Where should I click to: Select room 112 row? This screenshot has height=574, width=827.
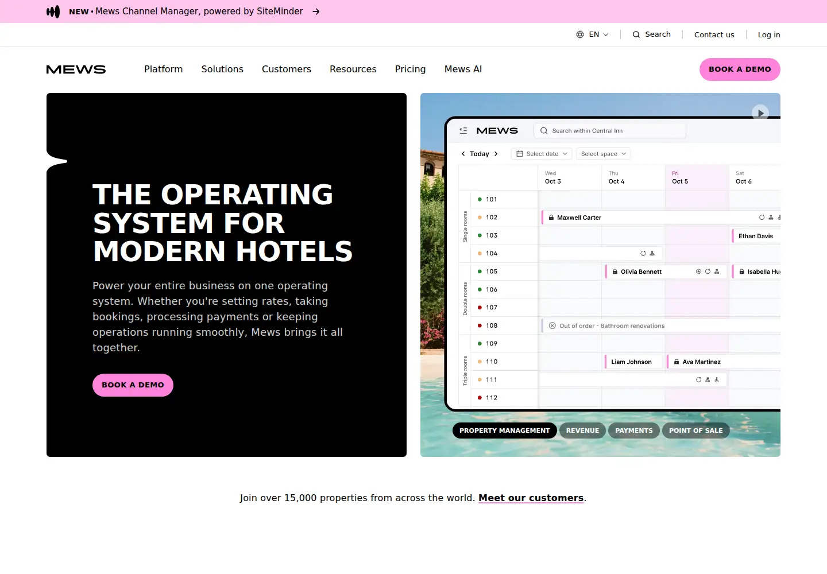504,398
